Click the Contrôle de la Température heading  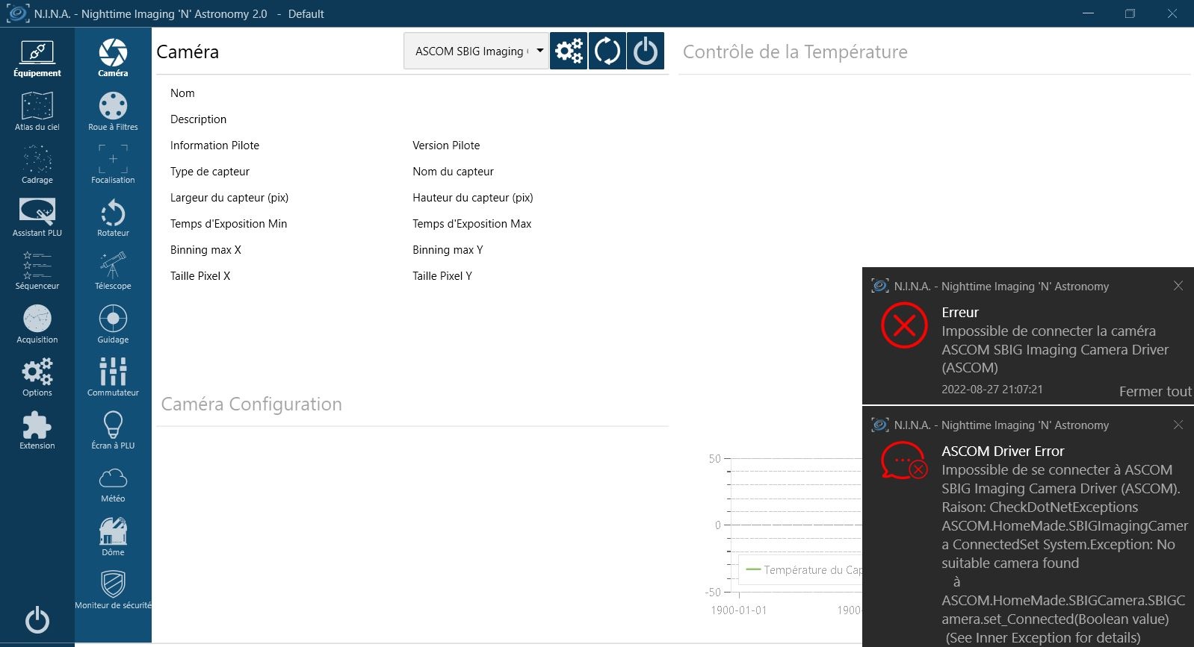[795, 51]
